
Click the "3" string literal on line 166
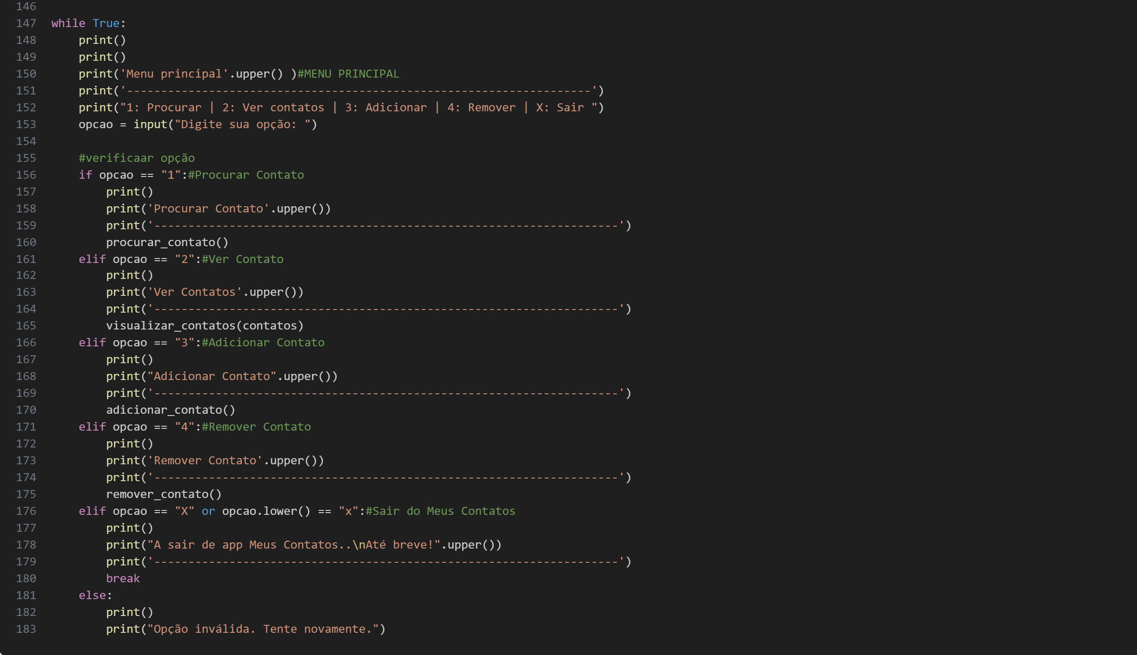pyautogui.click(x=185, y=342)
